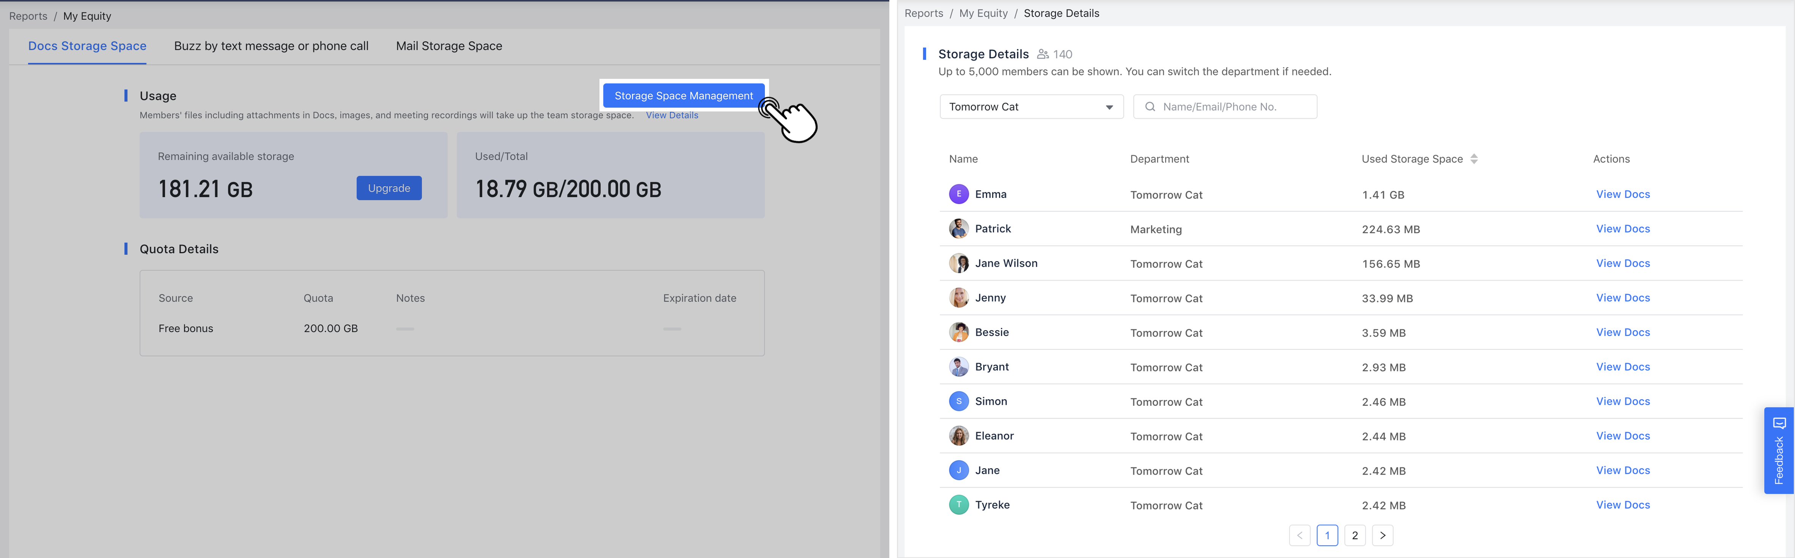Click Jane Wilson's avatar photo

959,263
